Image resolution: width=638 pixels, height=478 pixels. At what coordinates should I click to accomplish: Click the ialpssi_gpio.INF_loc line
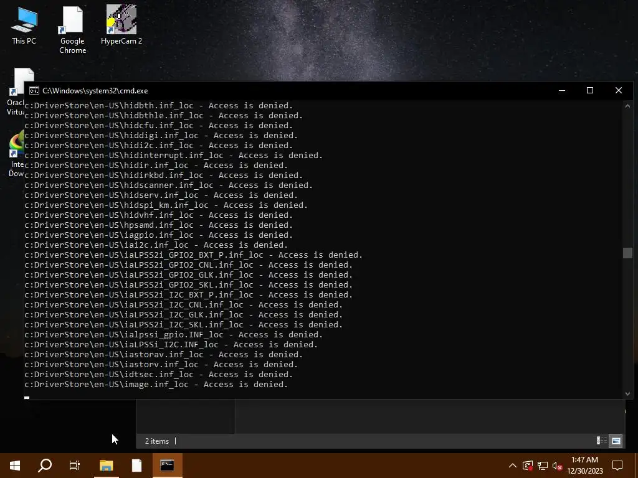tap(173, 334)
